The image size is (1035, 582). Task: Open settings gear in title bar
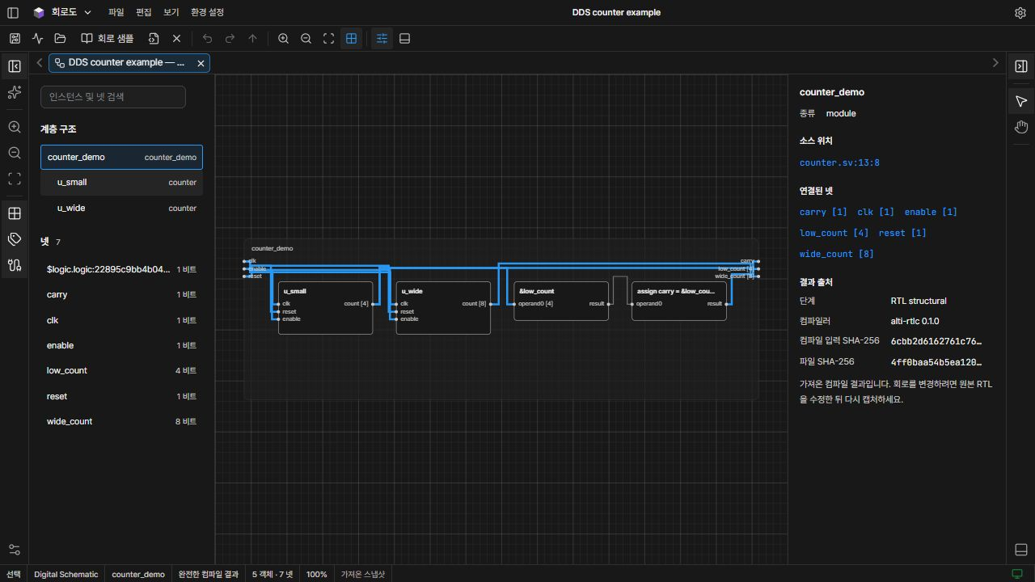1020,13
